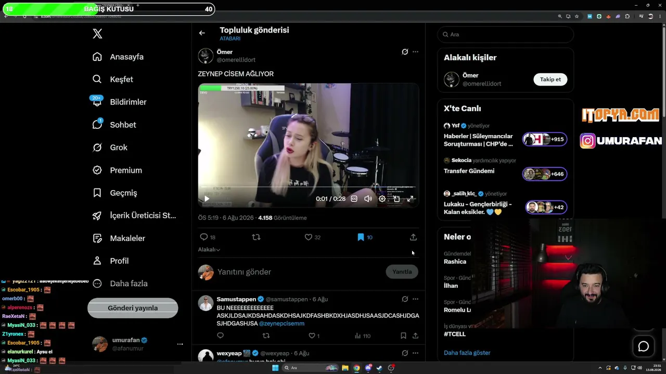Open the #TCELL trend
Viewport: 666px width, 374px height.
[455, 334]
